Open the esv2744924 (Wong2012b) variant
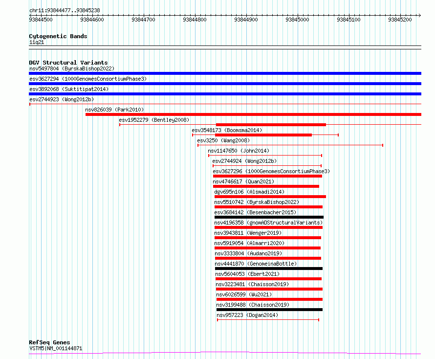The image size is (435, 359). coord(244,161)
